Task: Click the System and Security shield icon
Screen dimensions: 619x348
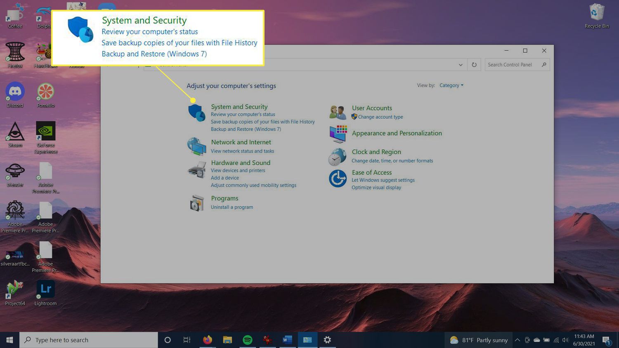Action: click(197, 113)
